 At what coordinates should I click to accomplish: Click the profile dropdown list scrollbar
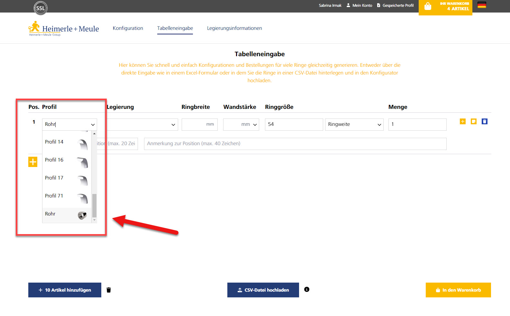[94, 206]
